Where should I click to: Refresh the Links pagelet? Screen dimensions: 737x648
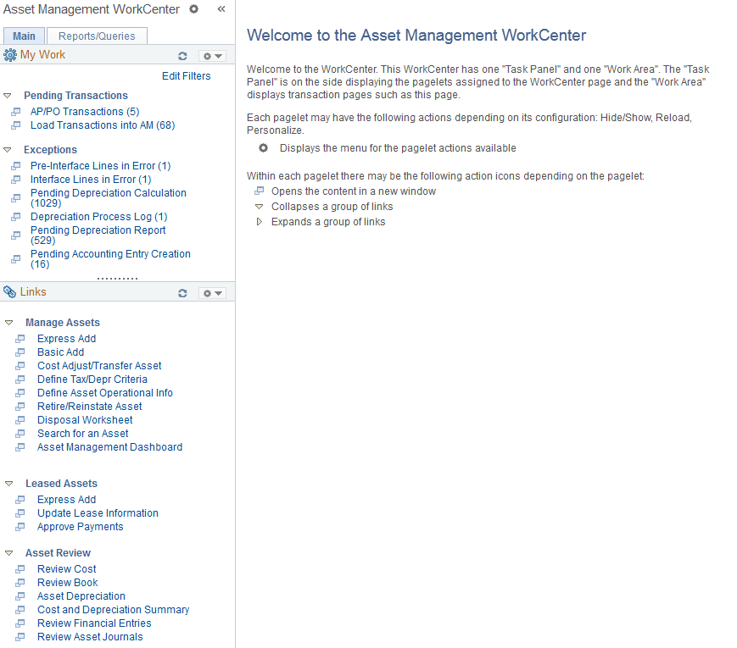pos(182,292)
